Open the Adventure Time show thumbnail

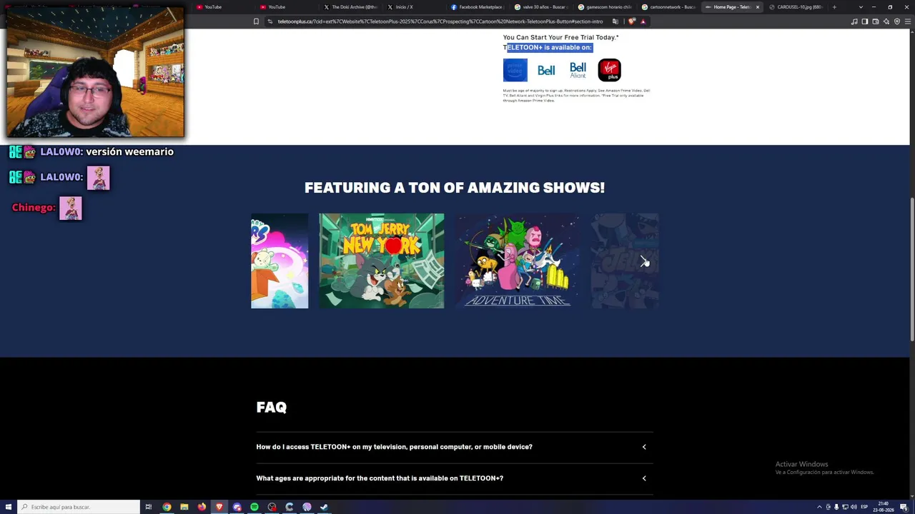(x=518, y=261)
